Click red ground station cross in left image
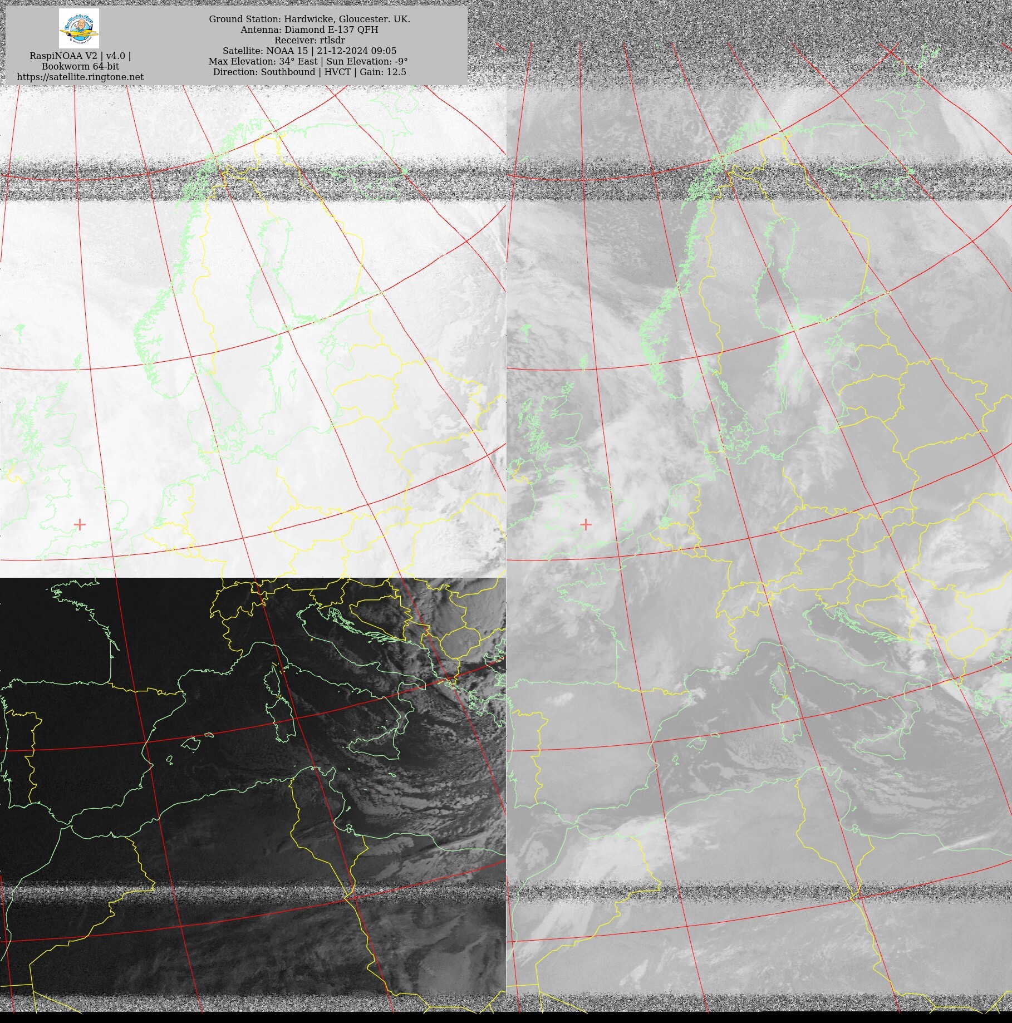The height and width of the screenshot is (1023, 1012). (x=80, y=524)
